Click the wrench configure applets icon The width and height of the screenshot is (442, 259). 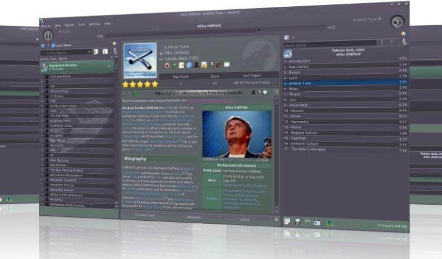(276, 221)
